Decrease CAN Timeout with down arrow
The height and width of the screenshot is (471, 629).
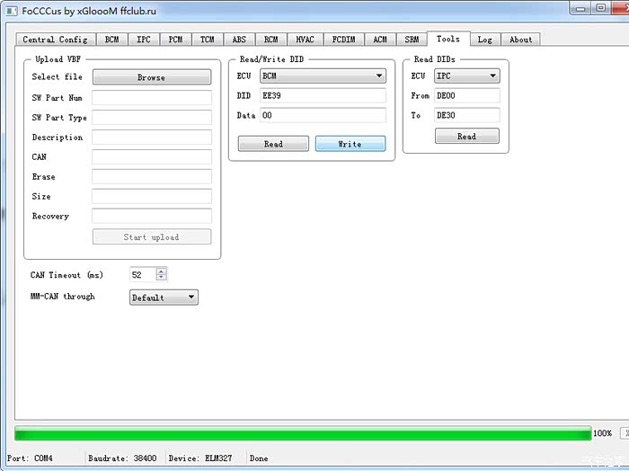(x=161, y=278)
